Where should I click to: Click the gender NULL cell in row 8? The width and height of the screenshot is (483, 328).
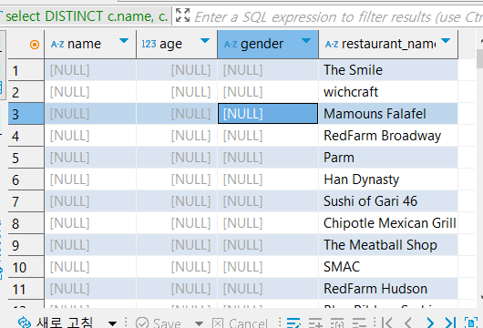268,223
